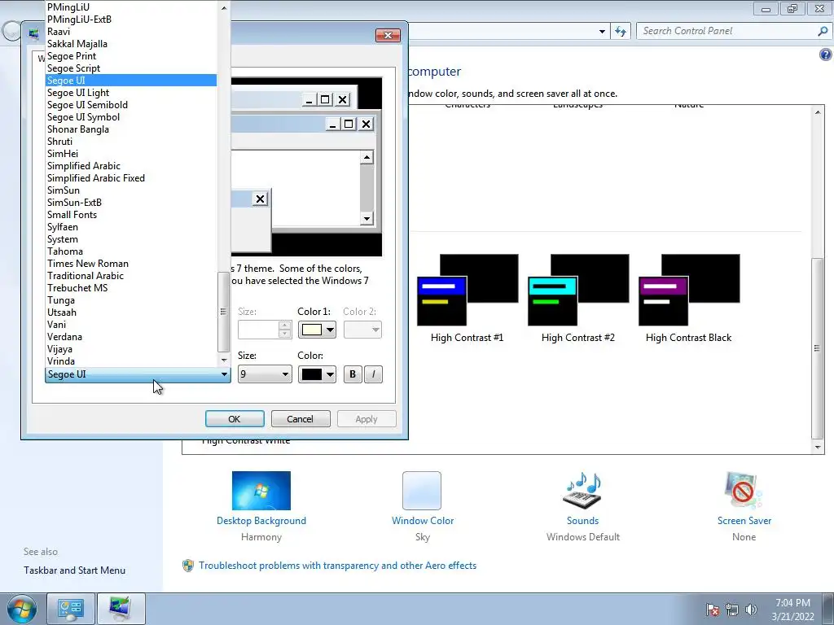This screenshot has width=834, height=625.
Task: Click the search magnifier icon
Action: pyautogui.click(x=823, y=32)
